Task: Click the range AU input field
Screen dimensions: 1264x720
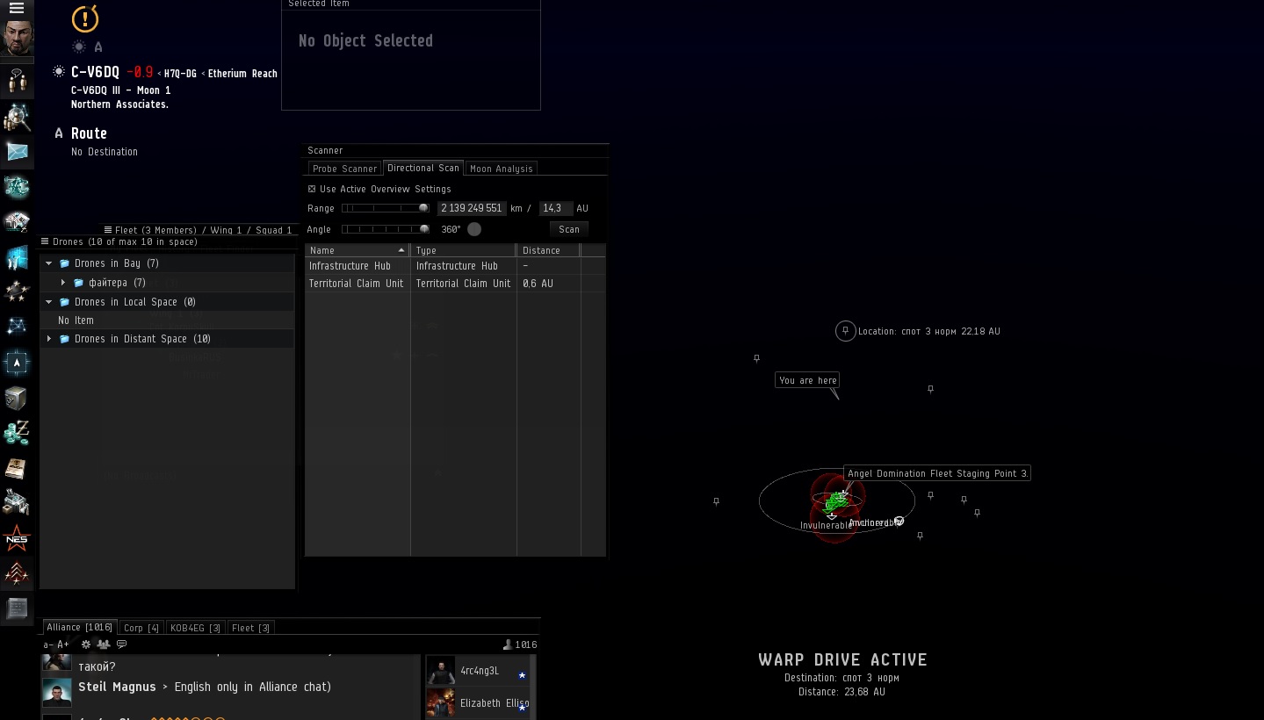Action: (x=556, y=208)
